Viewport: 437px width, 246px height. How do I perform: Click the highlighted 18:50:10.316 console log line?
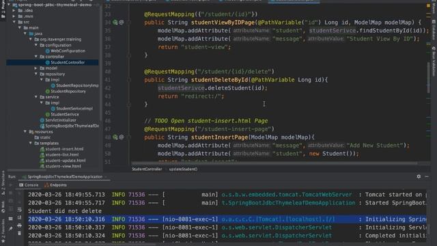(x=227, y=219)
